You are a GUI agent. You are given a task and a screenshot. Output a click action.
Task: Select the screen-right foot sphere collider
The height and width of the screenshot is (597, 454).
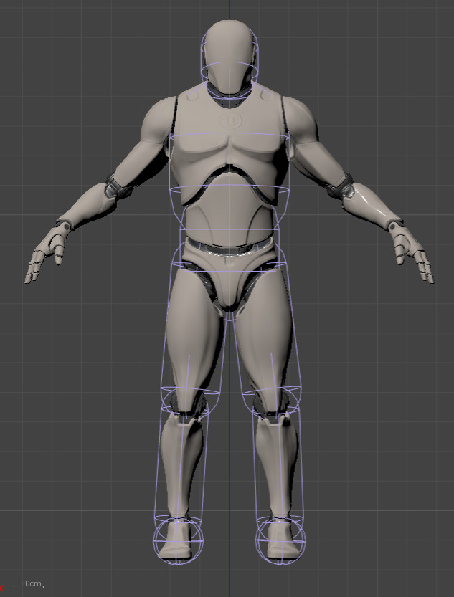pos(280,540)
